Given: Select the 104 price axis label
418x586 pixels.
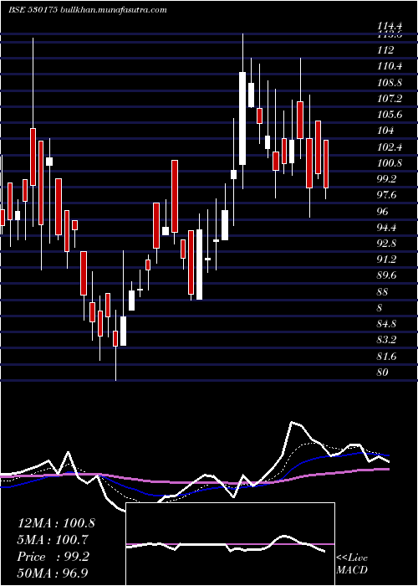Looking at the screenshot, I should pyautogui.click(x=385, y=131).
